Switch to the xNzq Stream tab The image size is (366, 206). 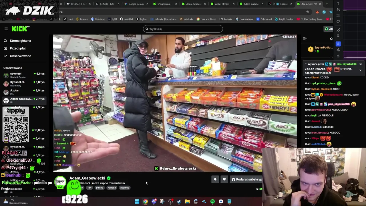click(165, 4)
